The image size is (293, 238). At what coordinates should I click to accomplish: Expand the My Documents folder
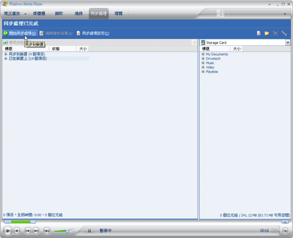203,54
